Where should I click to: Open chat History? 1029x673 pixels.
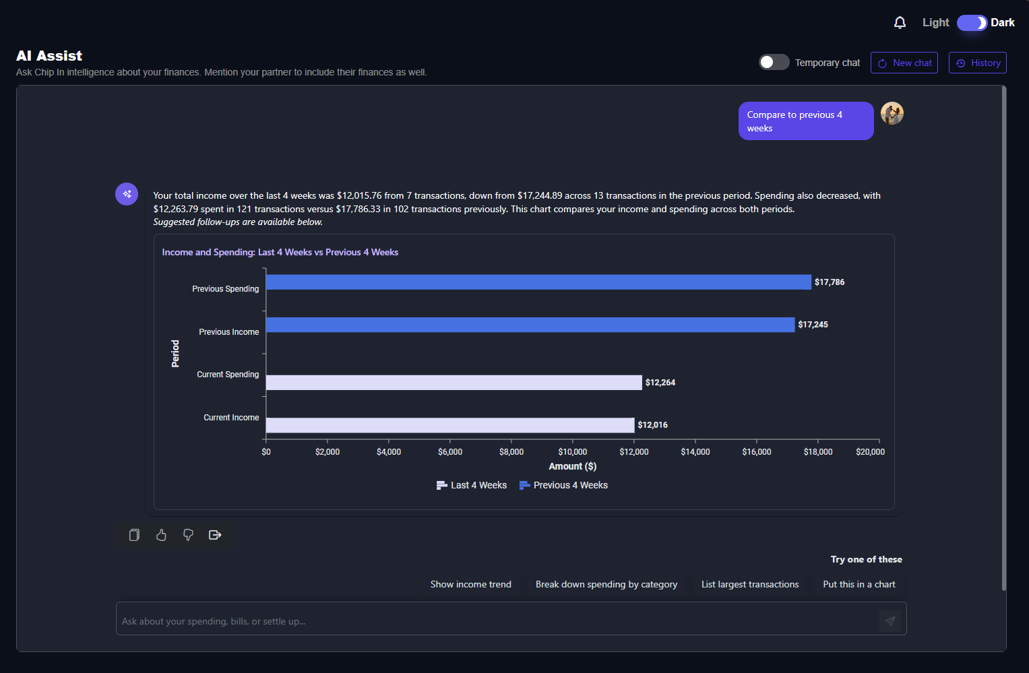978,63
